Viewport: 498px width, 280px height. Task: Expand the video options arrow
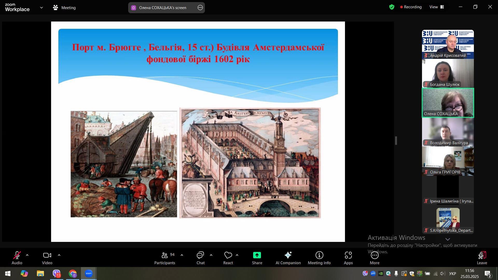pyautogui.click(x=59, y=255)
